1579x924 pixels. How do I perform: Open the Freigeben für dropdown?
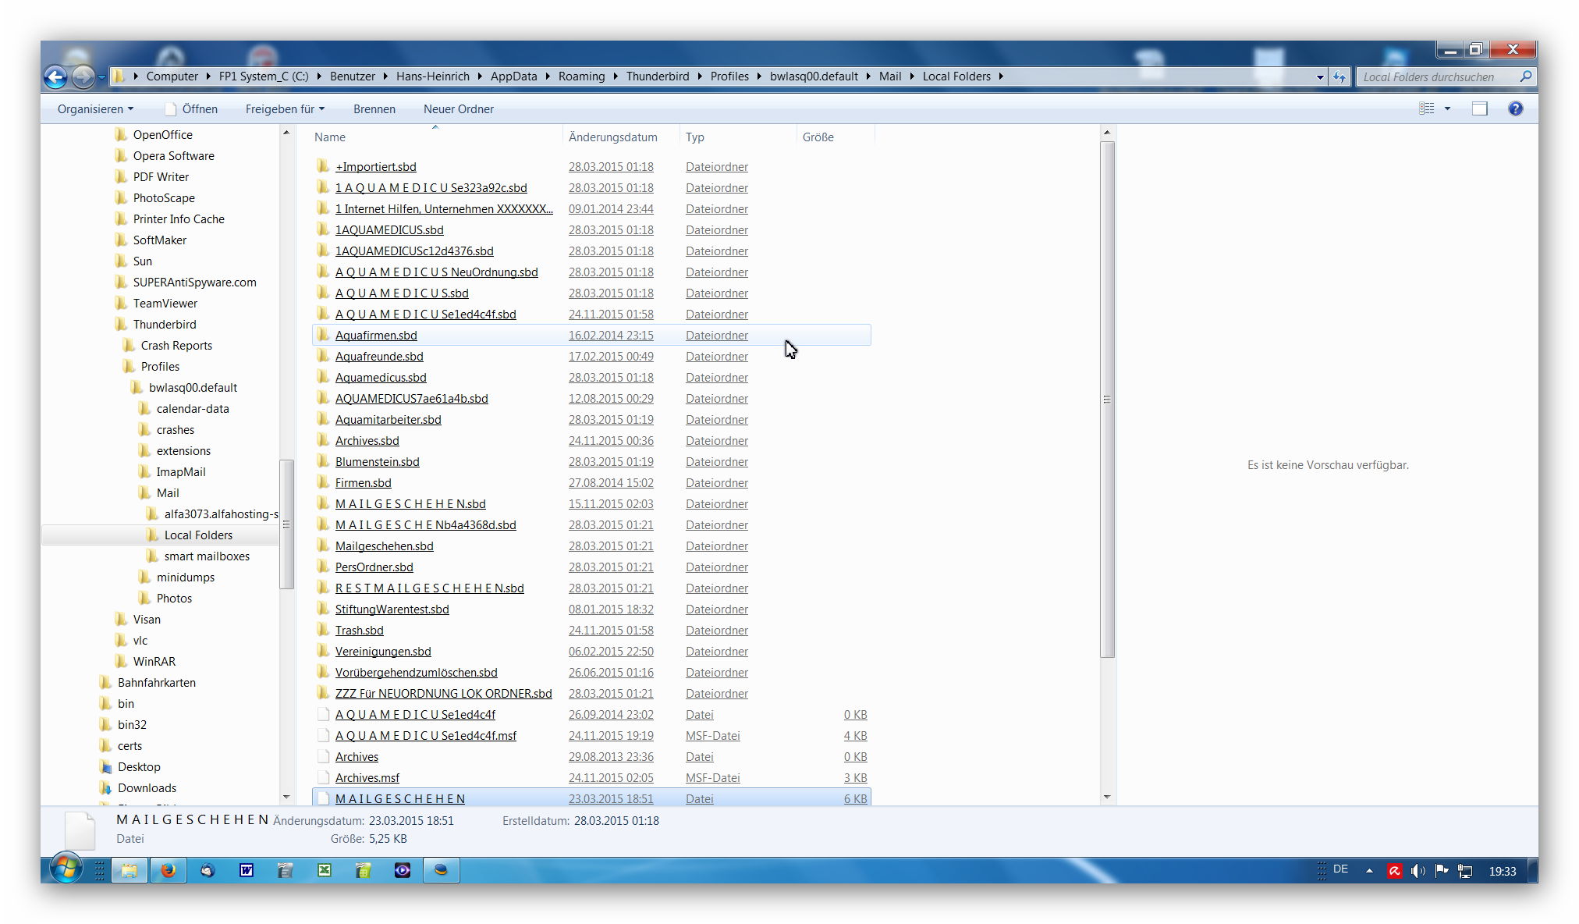pos(285,108)
